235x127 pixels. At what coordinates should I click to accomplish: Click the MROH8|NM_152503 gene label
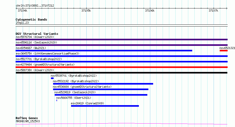coord(28,121)
